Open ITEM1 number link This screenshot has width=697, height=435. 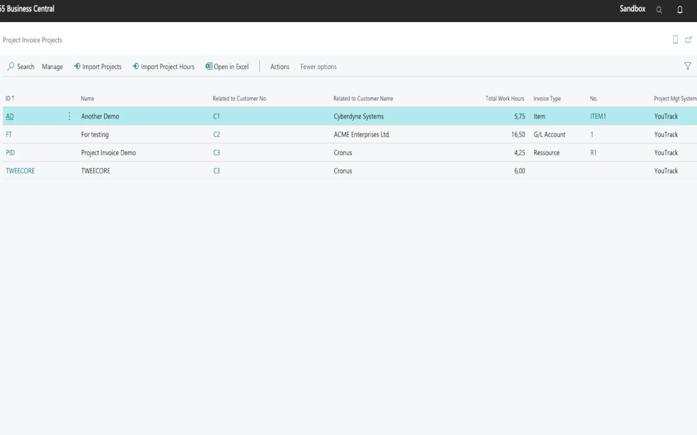click(598, 116)
